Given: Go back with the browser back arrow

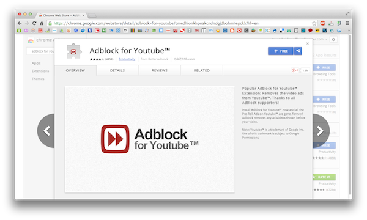Looking at the screenshot, I should point(20,23).
